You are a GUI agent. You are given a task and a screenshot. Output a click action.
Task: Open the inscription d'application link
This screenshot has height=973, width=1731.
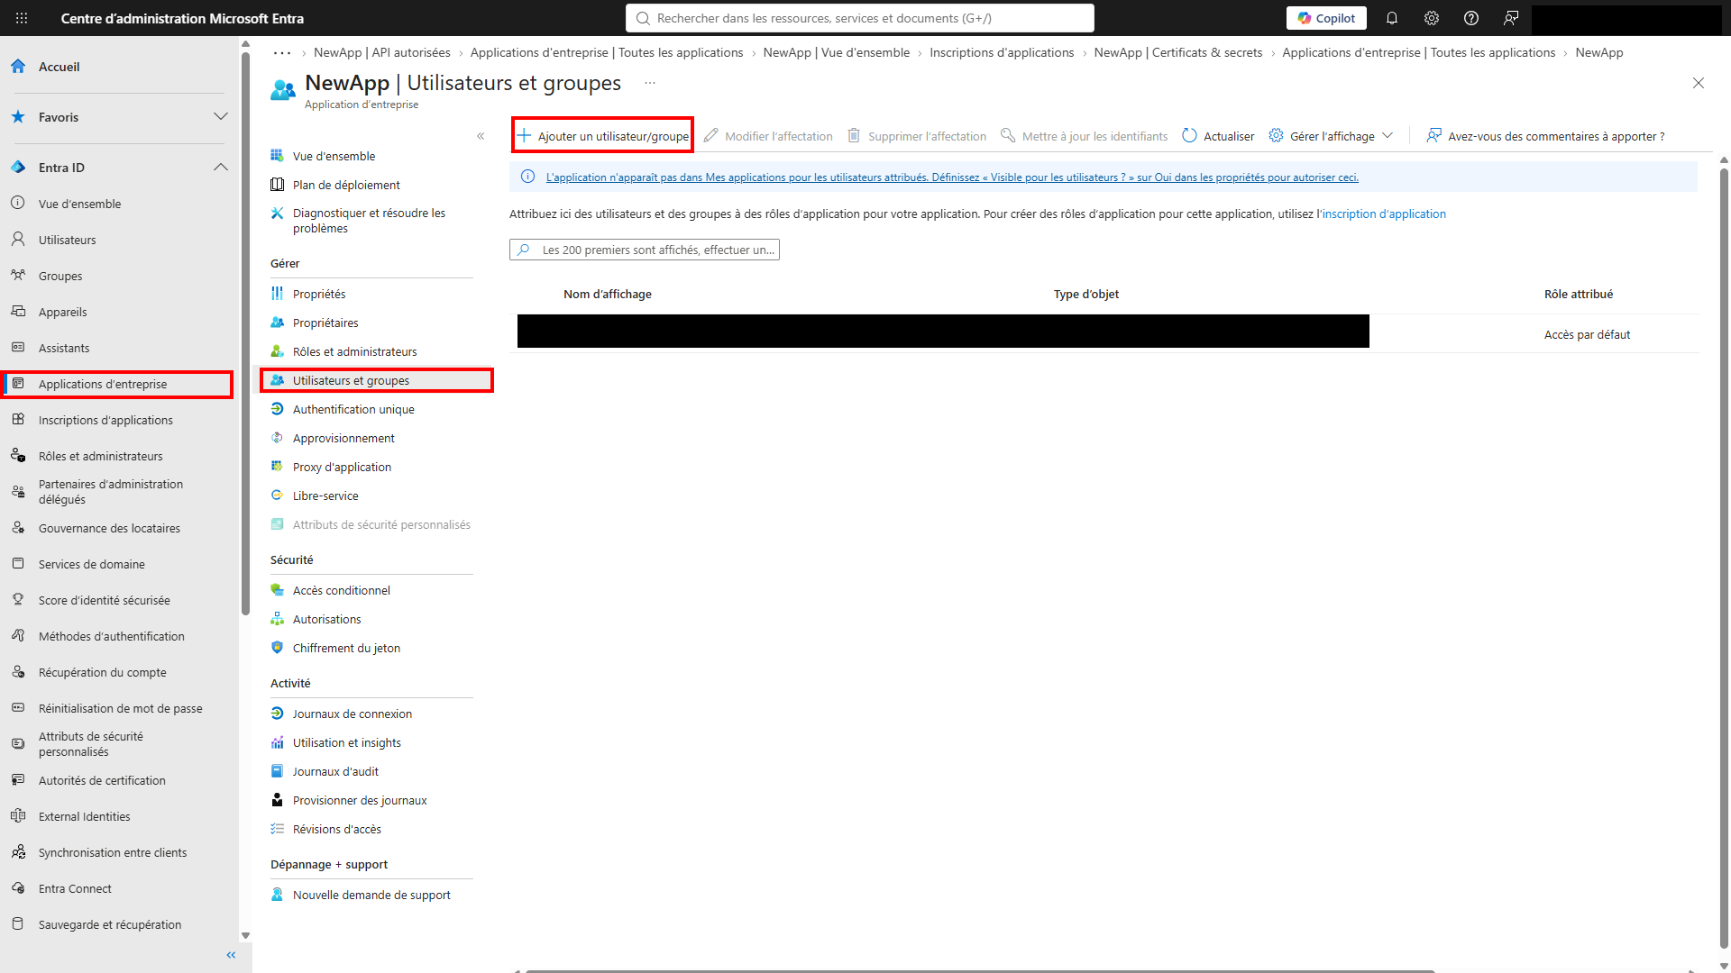pyautogui.click(x=1384, y=214)
